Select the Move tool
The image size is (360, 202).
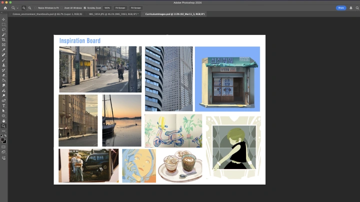[3, 19]
